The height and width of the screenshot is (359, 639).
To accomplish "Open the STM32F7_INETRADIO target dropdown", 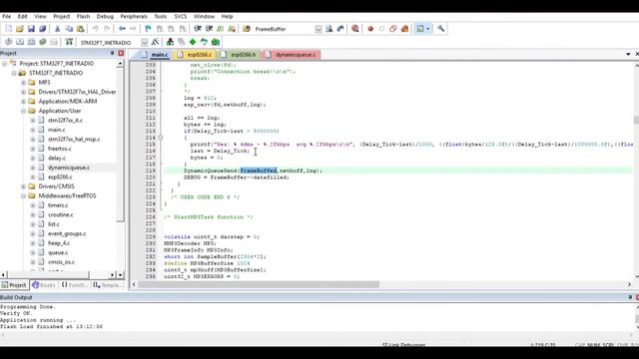I will click(144, 42).
